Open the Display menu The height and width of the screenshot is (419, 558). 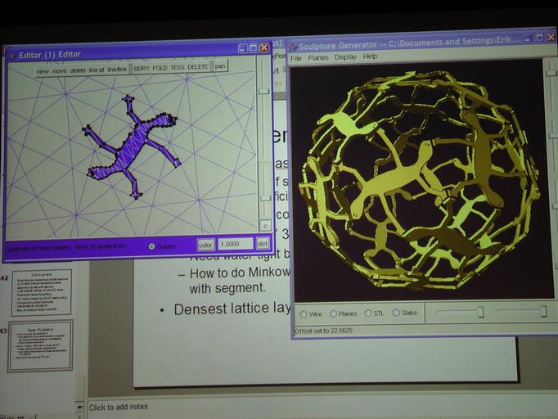pos(344,57)
